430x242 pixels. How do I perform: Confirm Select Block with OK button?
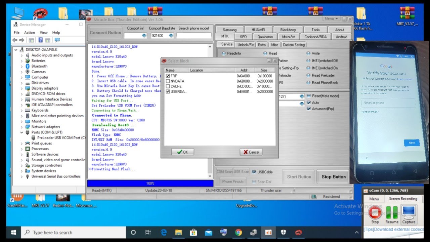(x=182, y=152)
